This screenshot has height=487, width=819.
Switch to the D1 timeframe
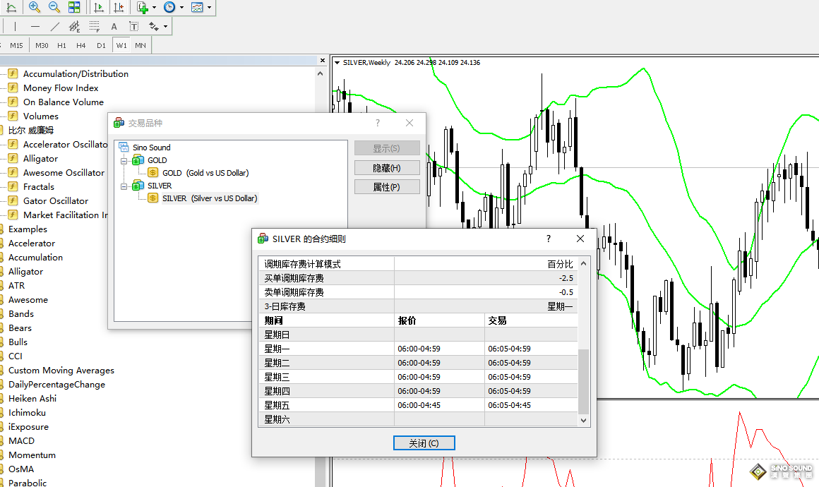pyautogui.click(x=101, y=45)
